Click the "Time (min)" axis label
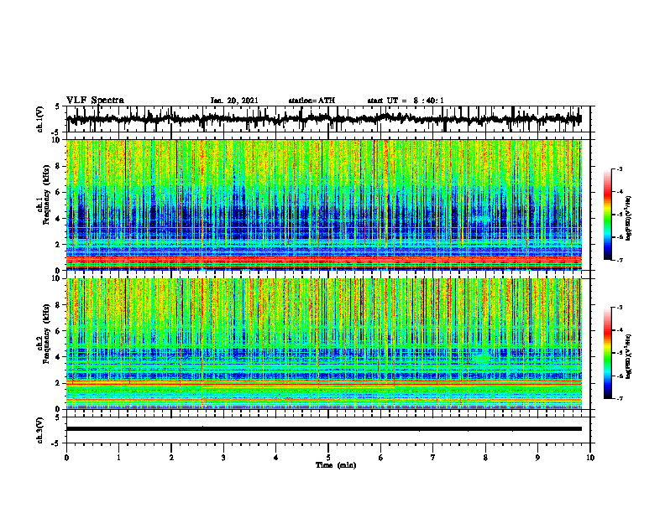This screenshot has height=513, width=665. coord(336,465)
